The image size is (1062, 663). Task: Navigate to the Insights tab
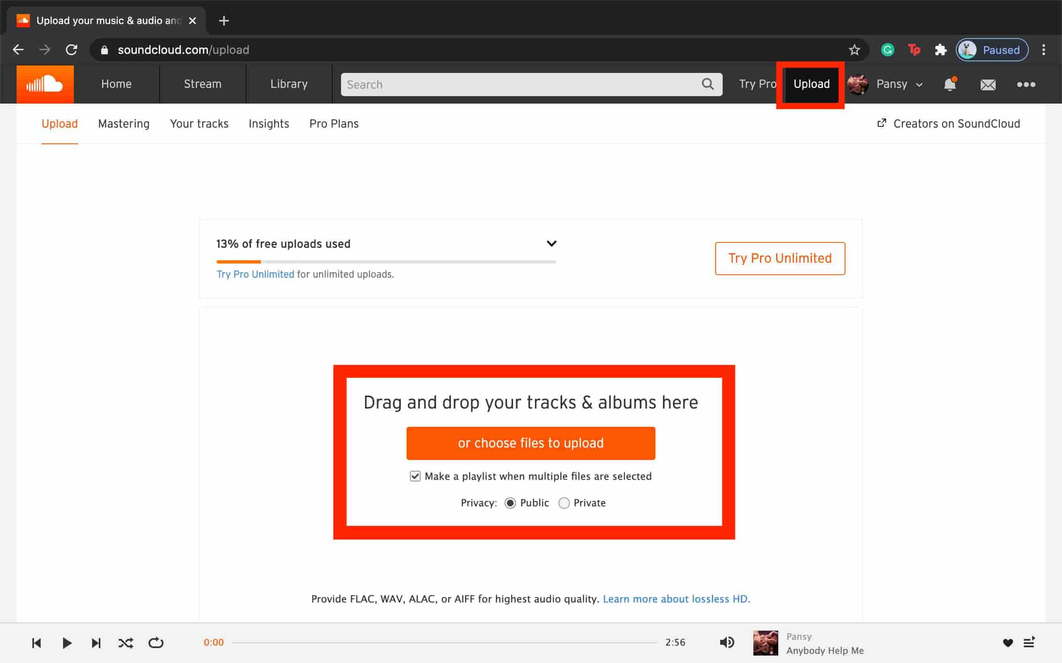click(269, 123)
